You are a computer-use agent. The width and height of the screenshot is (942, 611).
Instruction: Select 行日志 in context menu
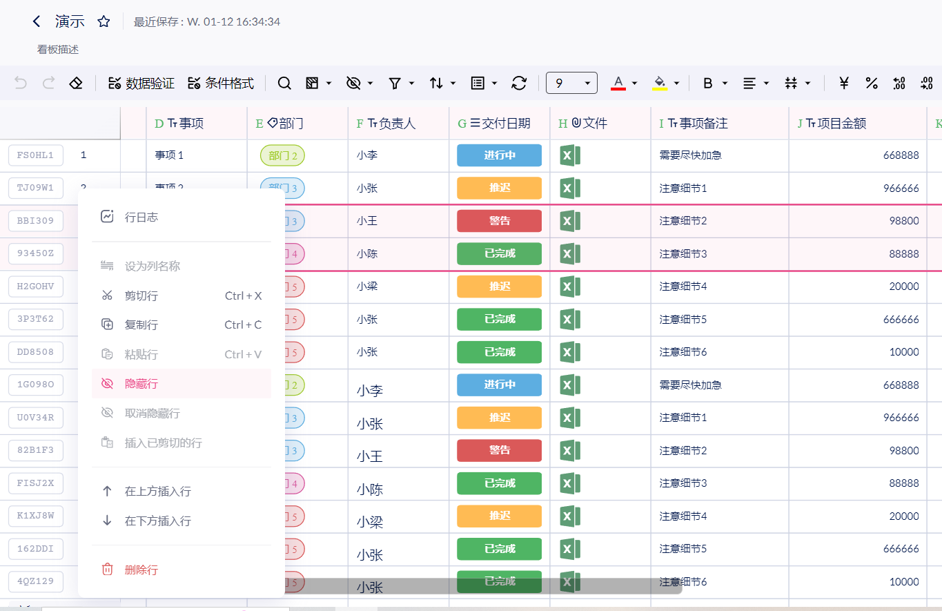coord(181,217)
